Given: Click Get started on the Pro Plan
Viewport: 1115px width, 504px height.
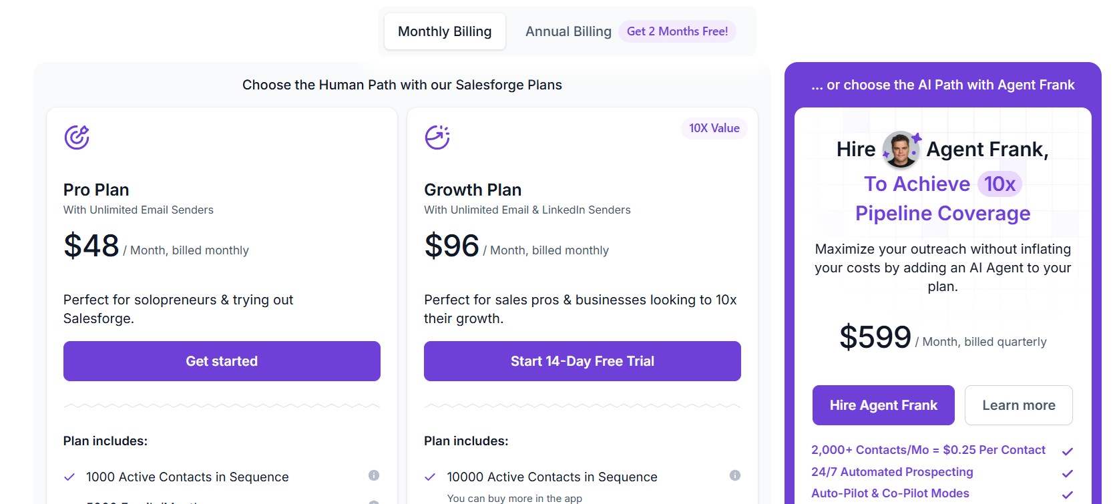Looking at the screenshot, I should click(x=221, y=360).
